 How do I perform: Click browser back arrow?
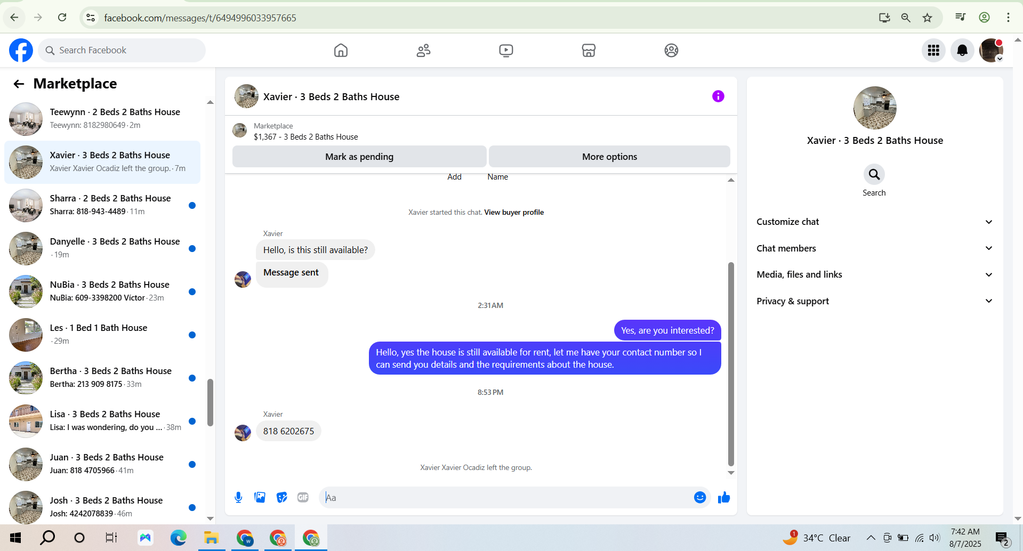(14, 18)
